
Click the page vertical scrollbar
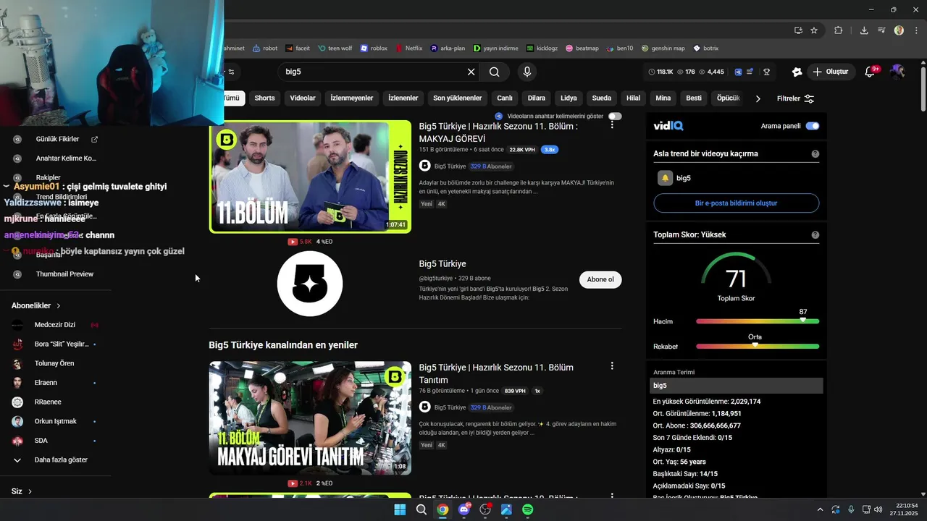point(923,90)
